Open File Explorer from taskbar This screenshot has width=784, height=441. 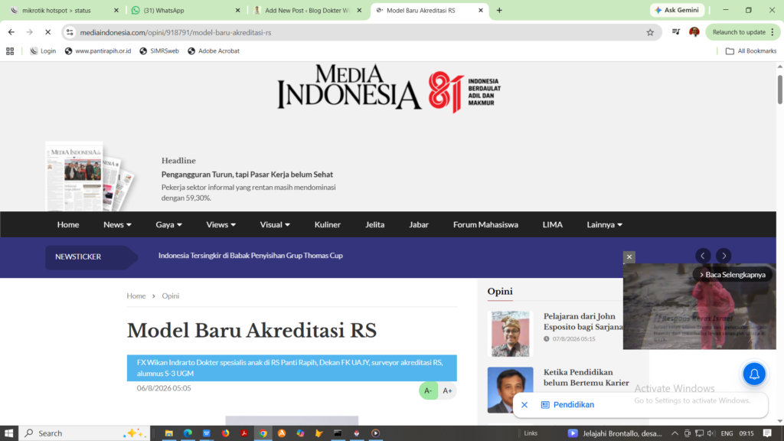click(x=169, y=433)
